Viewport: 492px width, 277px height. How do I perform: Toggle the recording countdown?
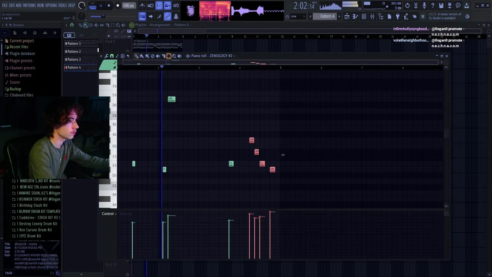(x=159, y=5)
